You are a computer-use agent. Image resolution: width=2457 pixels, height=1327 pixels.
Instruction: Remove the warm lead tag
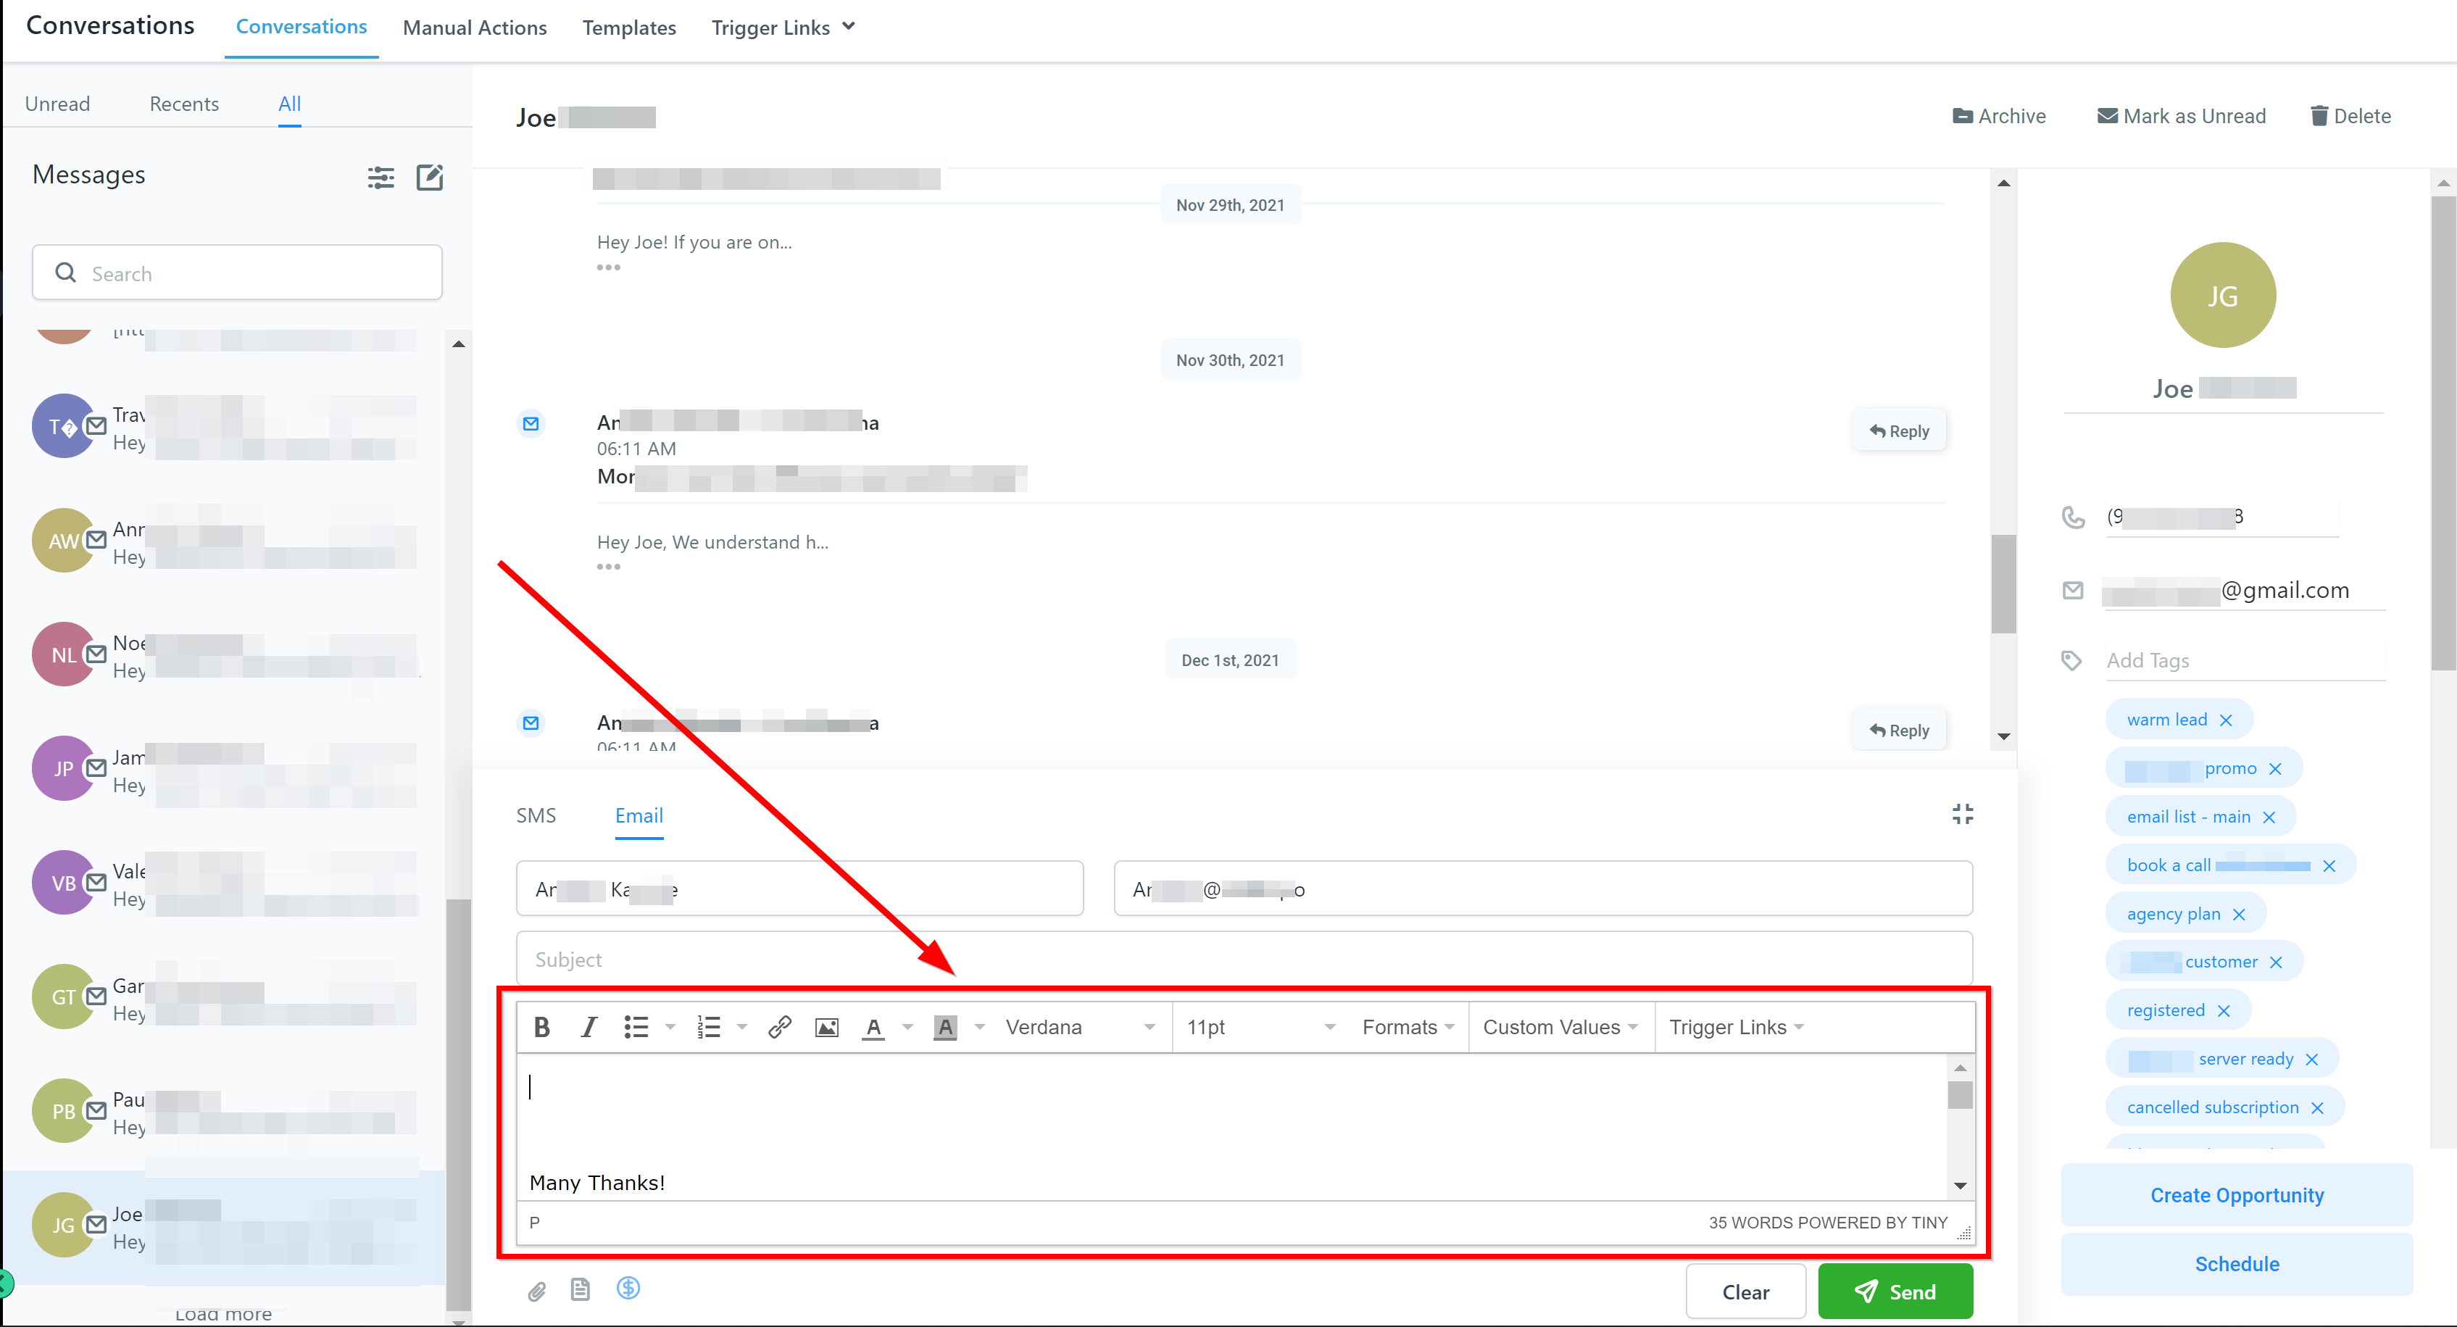(x=2227, y=720)
